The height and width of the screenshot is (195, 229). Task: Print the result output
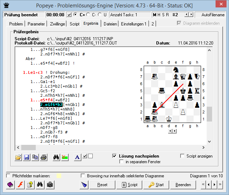tap(44, 157)
